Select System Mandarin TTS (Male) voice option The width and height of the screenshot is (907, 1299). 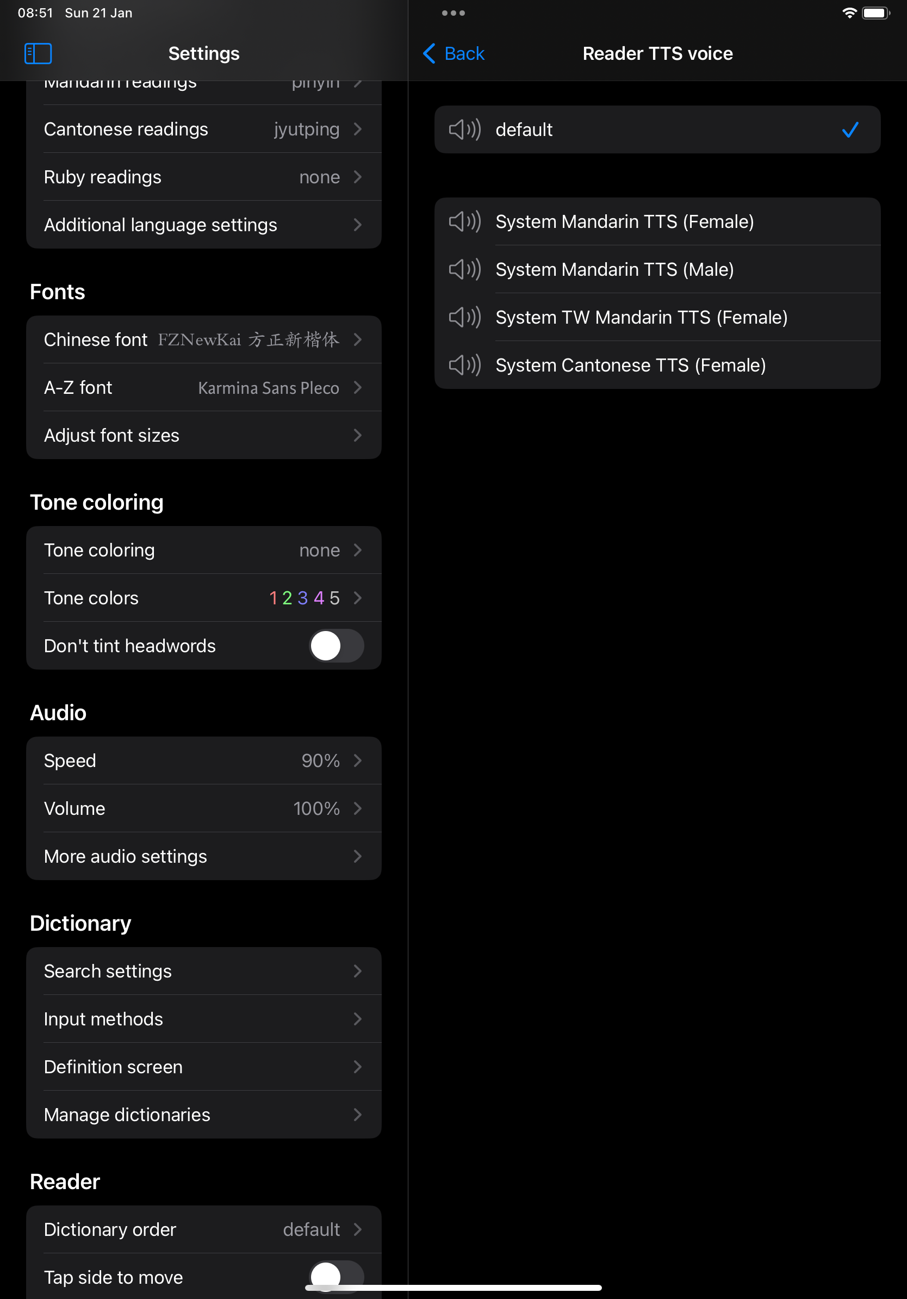click(x=657, y=269)
